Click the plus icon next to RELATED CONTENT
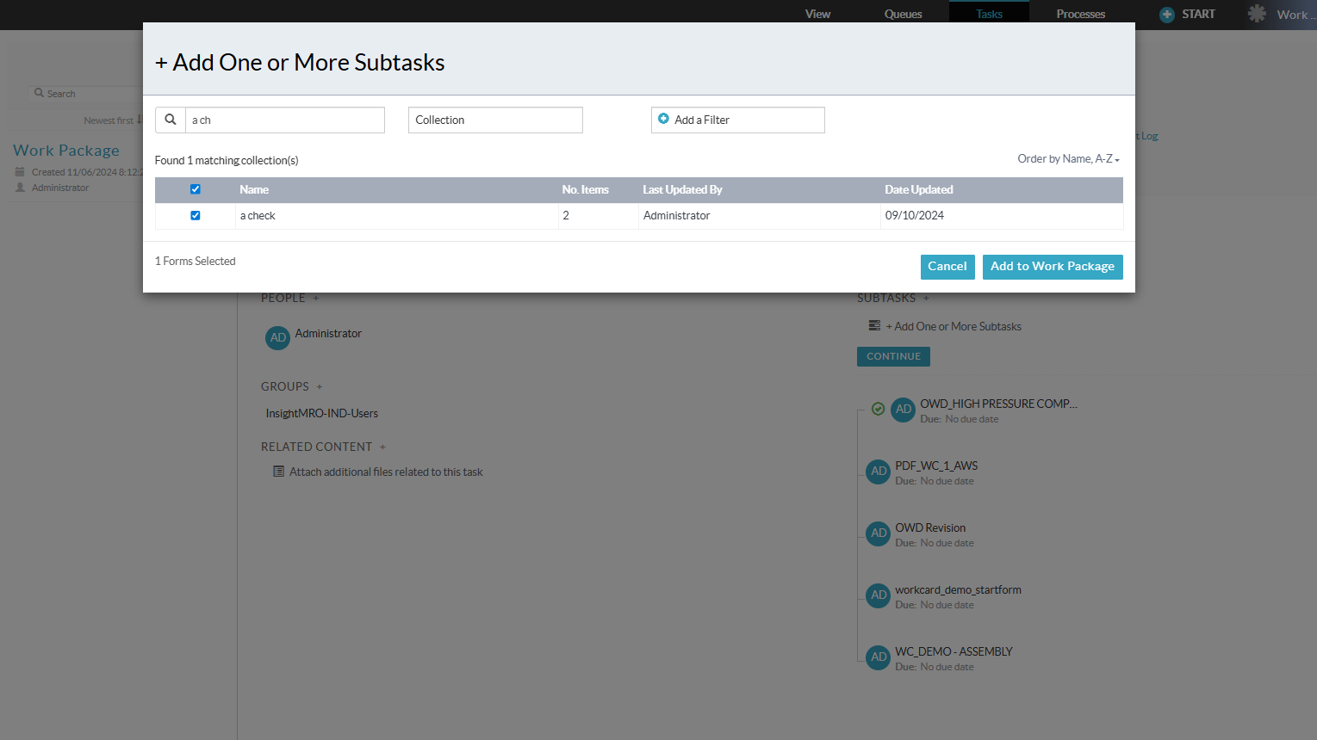1317x740 pixels. [x=383, y=447]
